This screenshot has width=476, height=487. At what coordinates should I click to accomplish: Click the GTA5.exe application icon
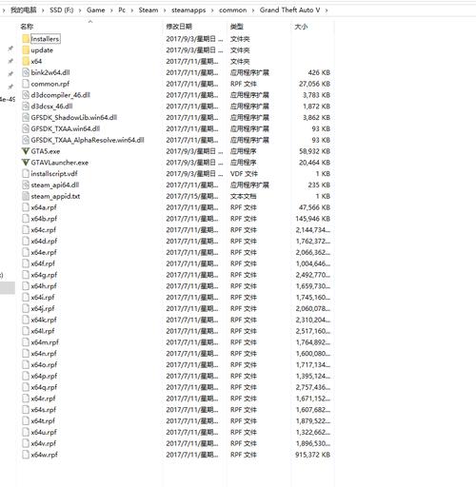26,151
